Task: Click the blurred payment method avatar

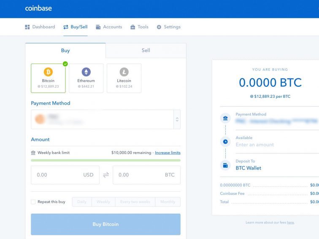Action: tap(40, 119)
